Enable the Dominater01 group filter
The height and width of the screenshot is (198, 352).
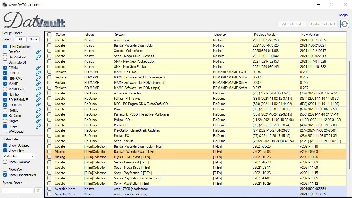[x=5, y=63]
